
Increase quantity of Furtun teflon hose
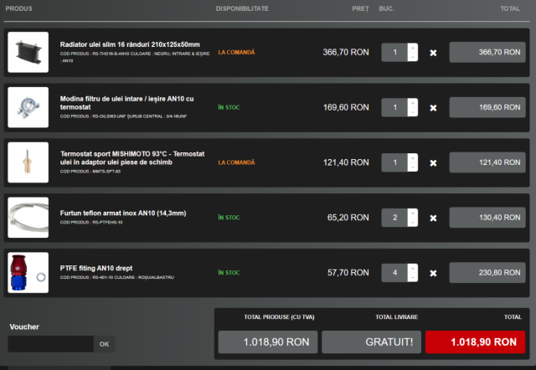pos(412,213)
